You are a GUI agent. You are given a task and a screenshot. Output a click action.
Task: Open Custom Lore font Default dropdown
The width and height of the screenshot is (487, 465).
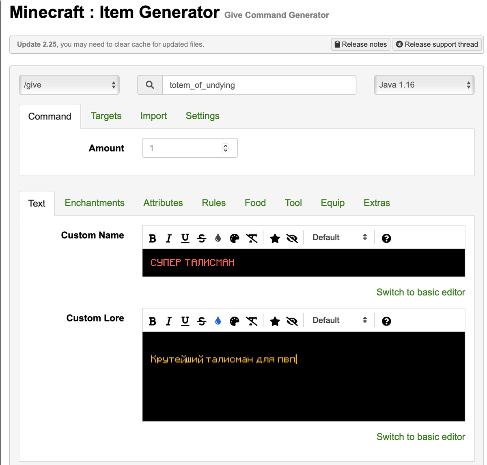pyautogui.click(x=339, y=320)
